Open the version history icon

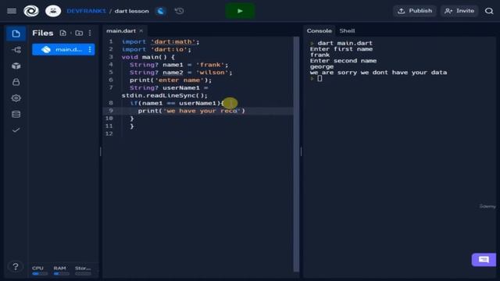pos(179,11)
